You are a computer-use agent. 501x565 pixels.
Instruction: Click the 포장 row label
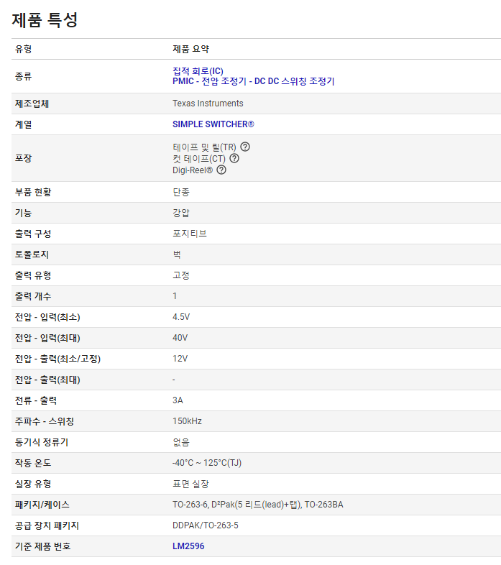[24, 158]
